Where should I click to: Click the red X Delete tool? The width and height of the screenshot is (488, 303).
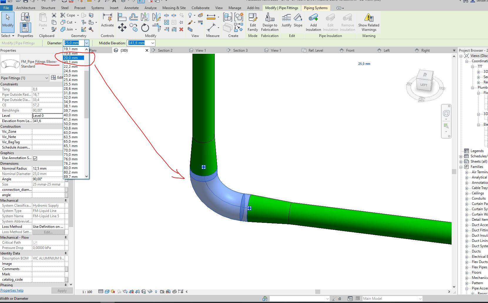point(181,29)
